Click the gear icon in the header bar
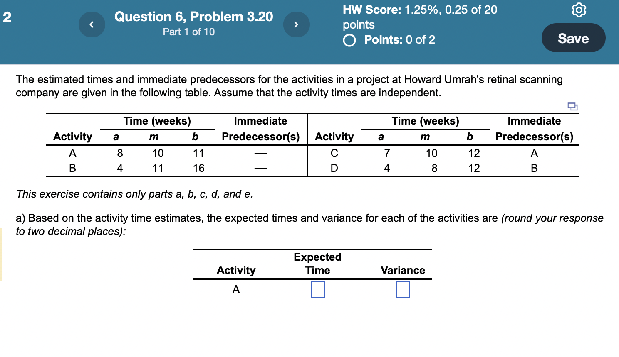619x357 pixels. 579,11
